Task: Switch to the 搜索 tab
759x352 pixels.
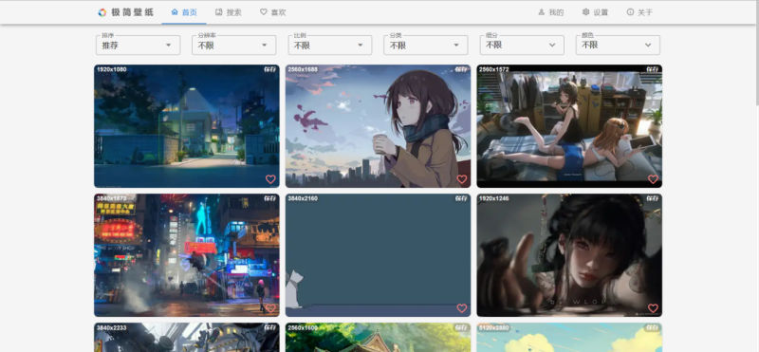Action: point(228,12)
